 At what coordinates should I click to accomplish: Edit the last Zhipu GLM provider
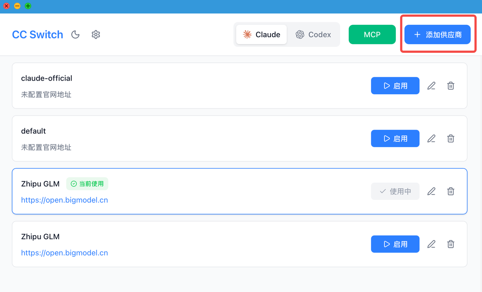click(x=431, y=244)
